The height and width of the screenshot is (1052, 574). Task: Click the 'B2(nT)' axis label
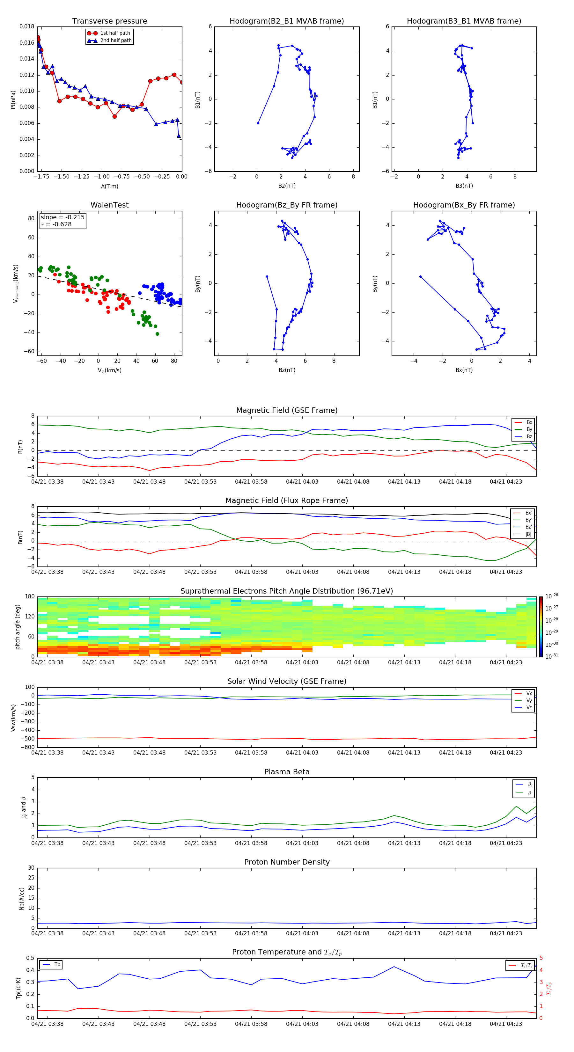coord(287,186)
